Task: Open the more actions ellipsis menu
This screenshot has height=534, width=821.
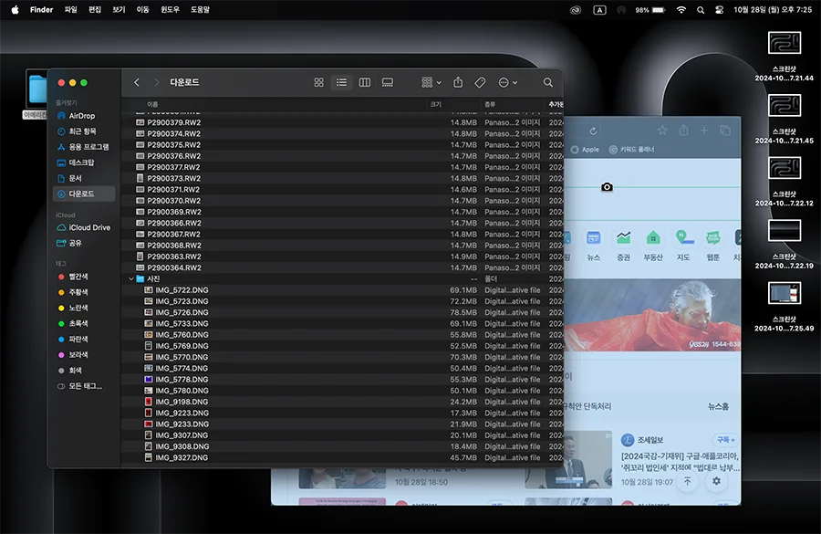Action: click(507, 82)
